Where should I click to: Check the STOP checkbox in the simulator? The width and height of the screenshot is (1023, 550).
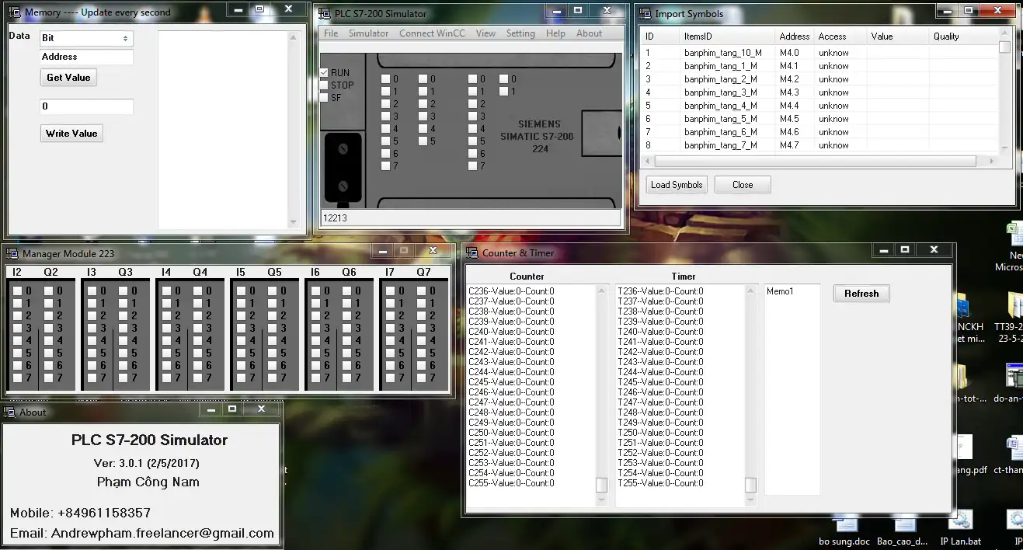coord(324,85)
